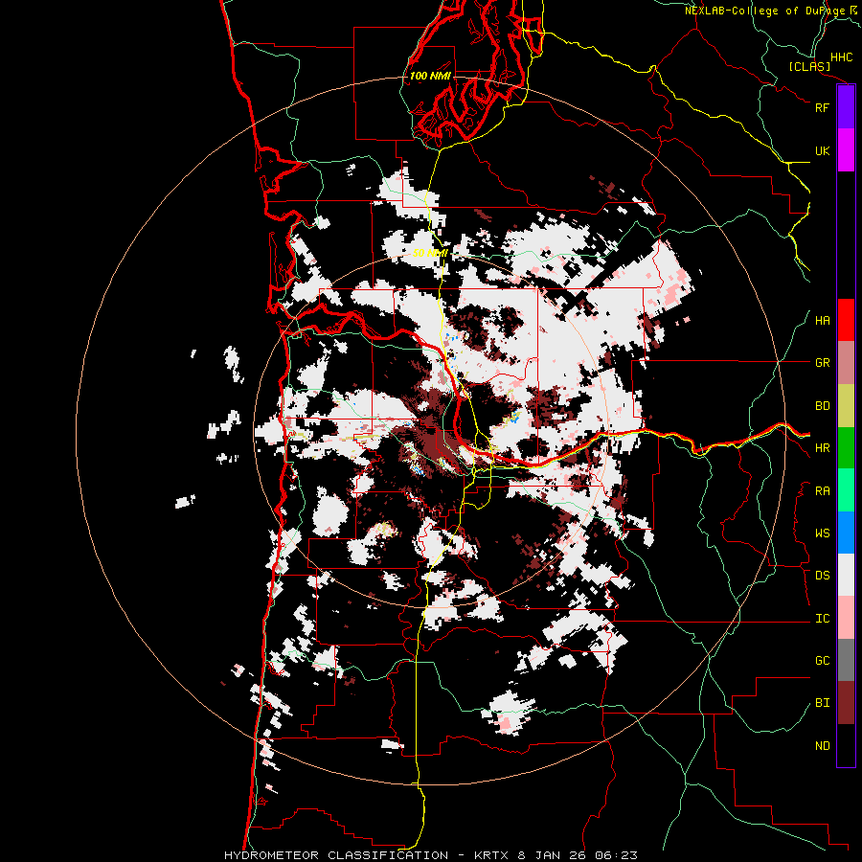The image size is (862, 862).
Task: Click the GC legend label
Action: 822,661
